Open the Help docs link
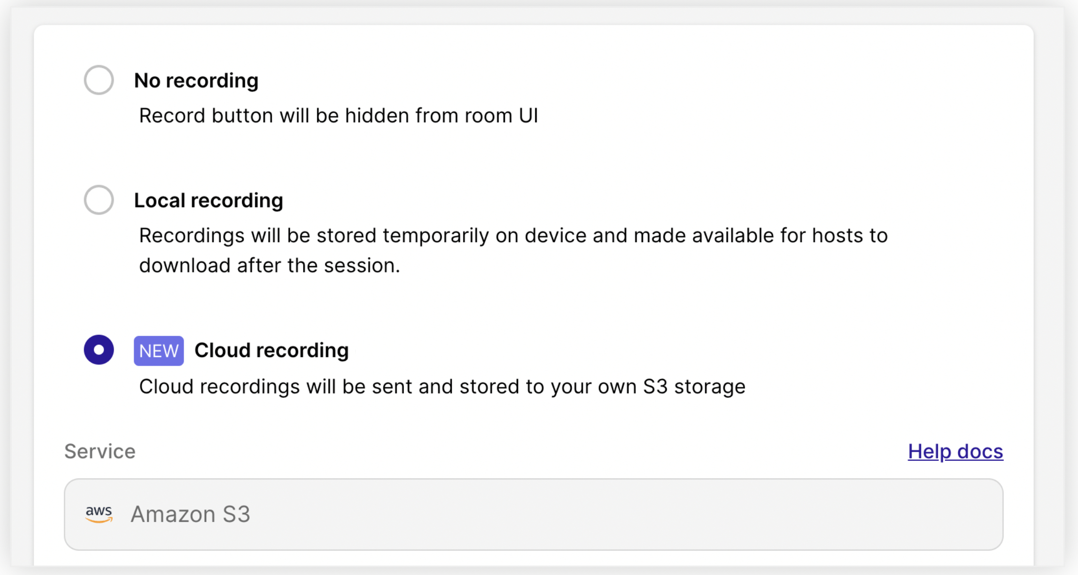This screenshot has height=575, width=1078. point(956,451)
